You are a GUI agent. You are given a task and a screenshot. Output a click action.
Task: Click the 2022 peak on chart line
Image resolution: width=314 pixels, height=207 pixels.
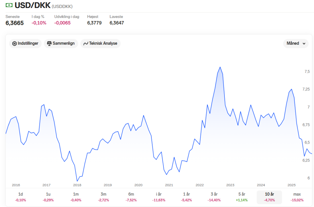click(220, 67)
